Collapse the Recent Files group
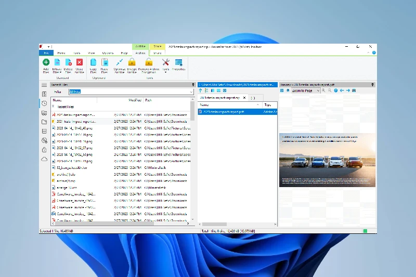Screen dimensions: 416x277 point(54,107)
